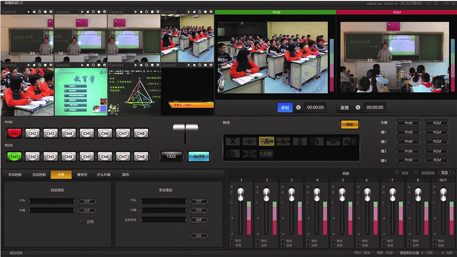This screenshot has width=457, height=257.
Task: Enable the 启用 checkbox in 自动添加
Action: [82, 222]
